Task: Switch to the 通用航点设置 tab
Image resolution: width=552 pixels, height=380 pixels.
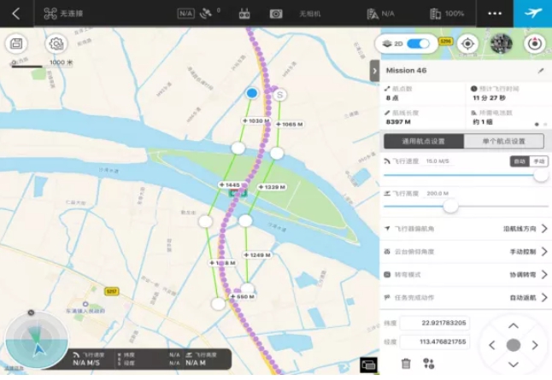Action: (x=423, y=141)
